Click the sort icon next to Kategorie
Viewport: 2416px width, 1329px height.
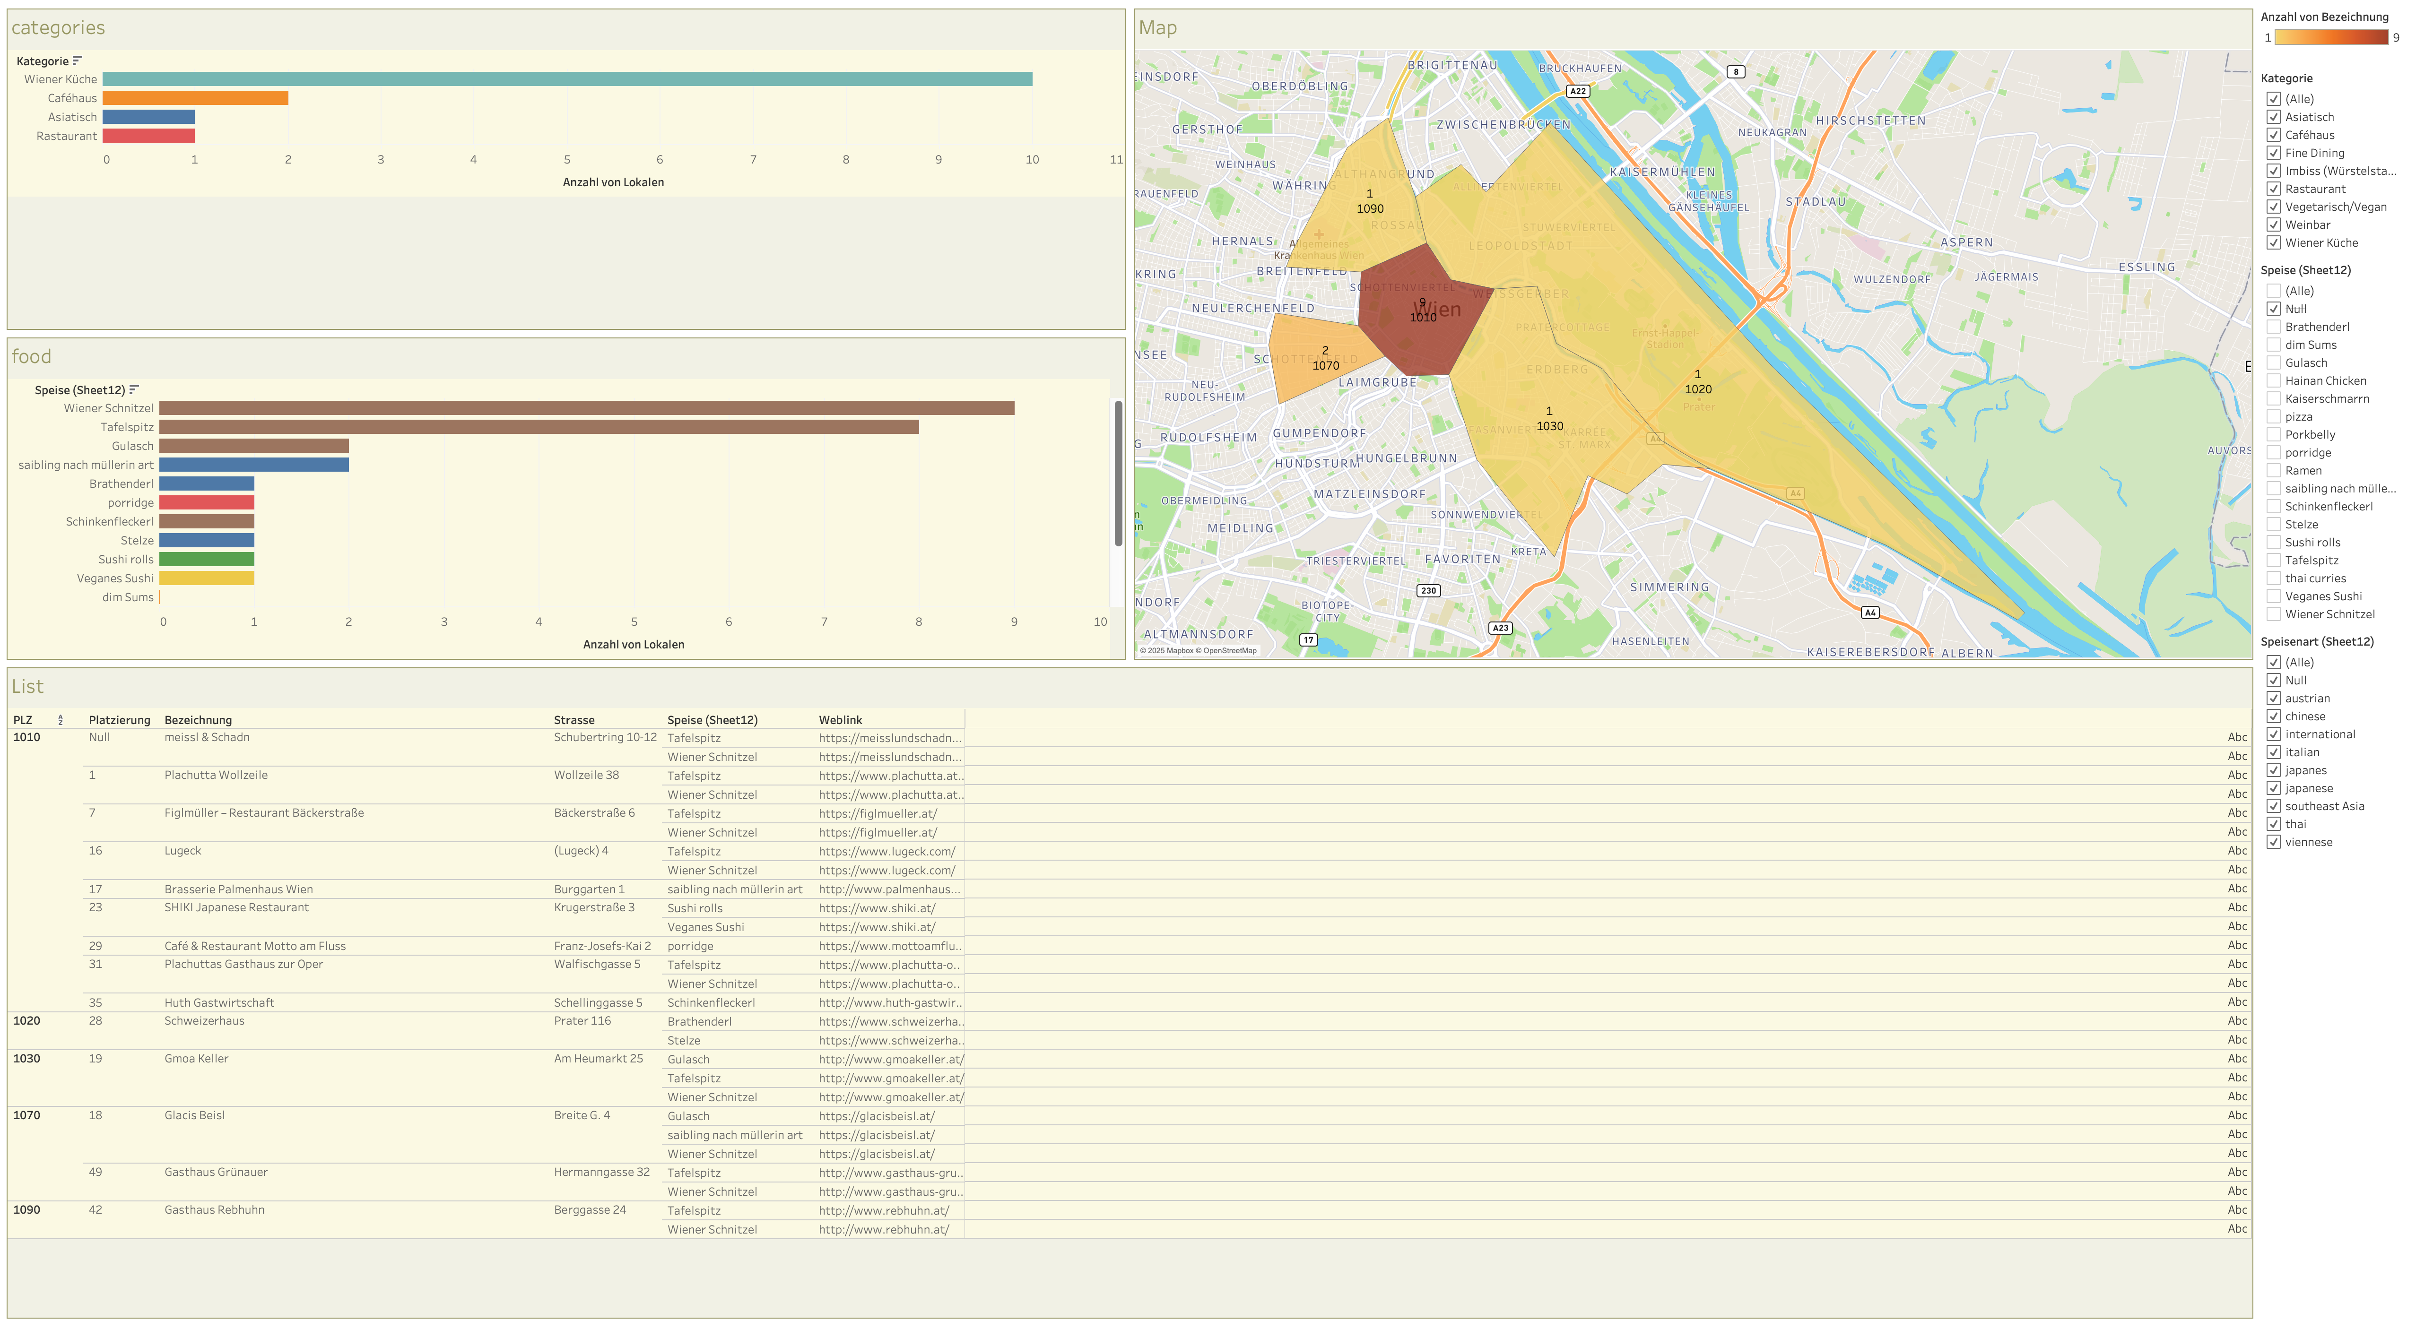pyautogui.click(x=77, y=60)
